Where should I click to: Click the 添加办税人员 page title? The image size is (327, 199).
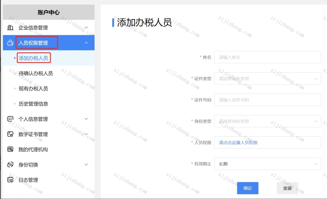click(x=144, y=22)
